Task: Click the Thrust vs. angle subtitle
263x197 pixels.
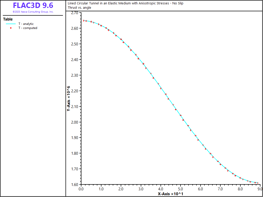Action: click(79, 7)
